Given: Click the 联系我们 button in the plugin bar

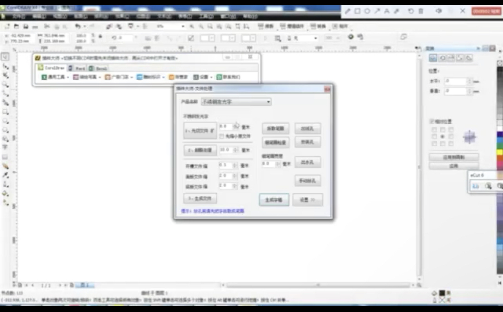Looking at the screenshot, I should 228,77.
